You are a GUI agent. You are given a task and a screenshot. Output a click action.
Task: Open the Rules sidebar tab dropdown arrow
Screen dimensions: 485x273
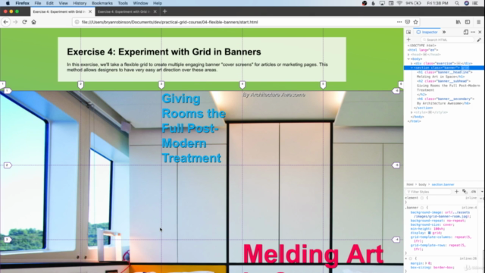482,192
